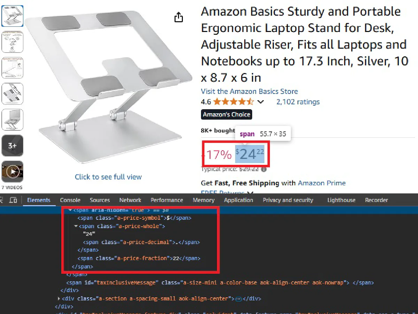Expand the ratings breakdown chevron next to the stars
Viewport: 418px width, 314px height.
[261, 102]
